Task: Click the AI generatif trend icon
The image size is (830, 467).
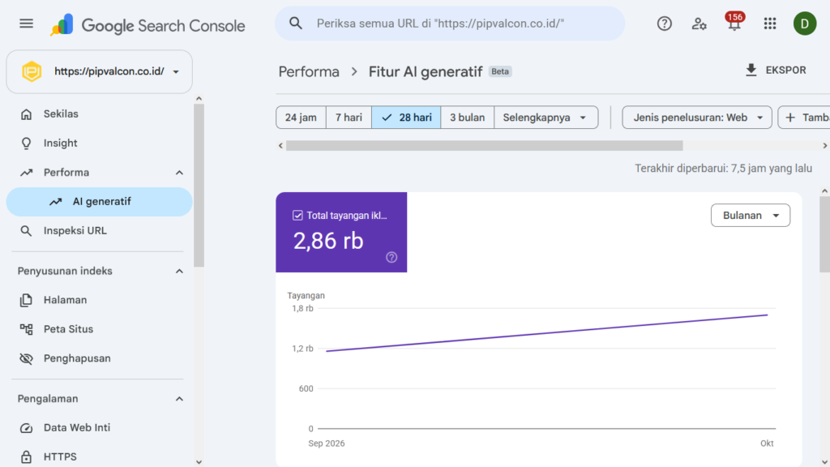Action: pos(56,202)
